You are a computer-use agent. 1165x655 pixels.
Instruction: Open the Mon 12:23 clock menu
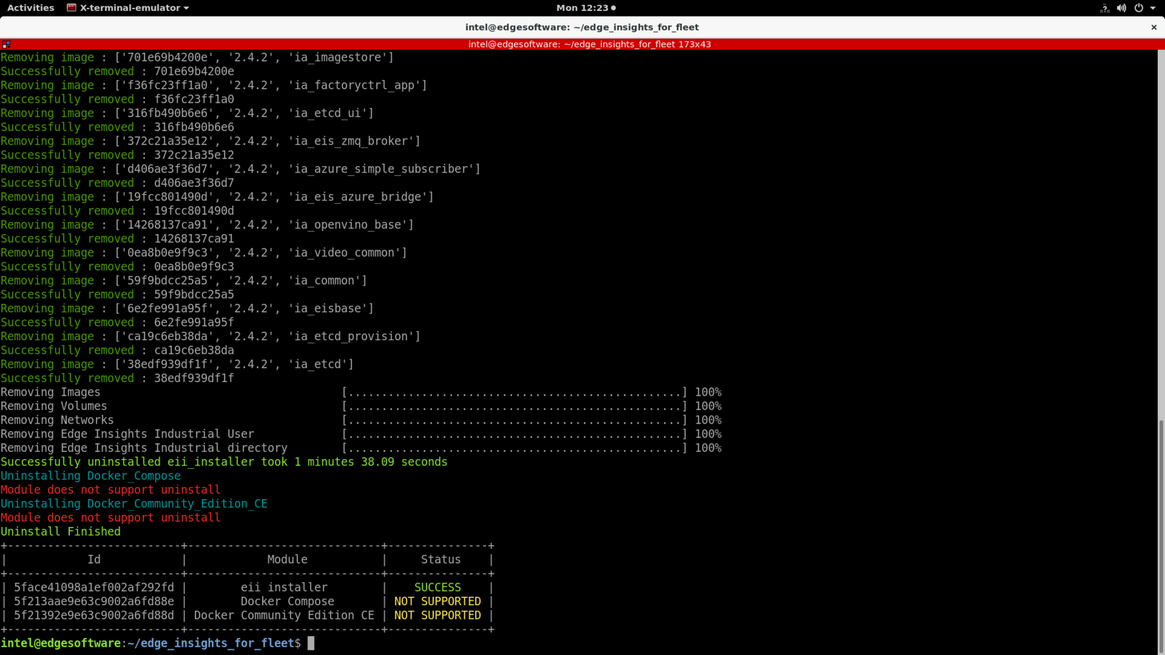coord(582,8)
